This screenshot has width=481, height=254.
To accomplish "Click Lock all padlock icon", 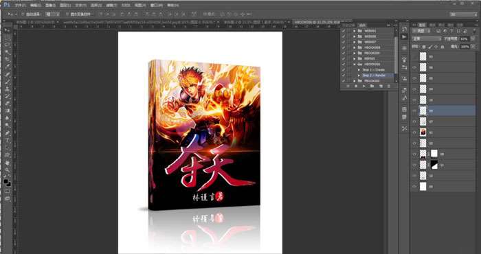I will click(x=443, y=47).
